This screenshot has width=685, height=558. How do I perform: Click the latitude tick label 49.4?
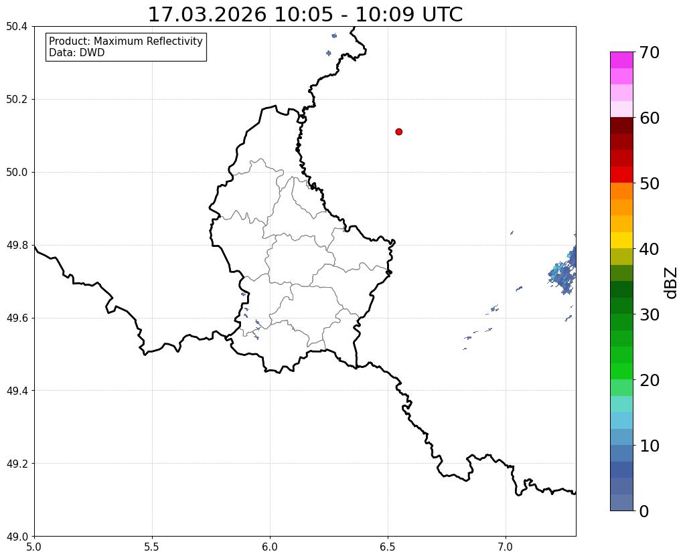pyautogui.click(x=17, y=391)
